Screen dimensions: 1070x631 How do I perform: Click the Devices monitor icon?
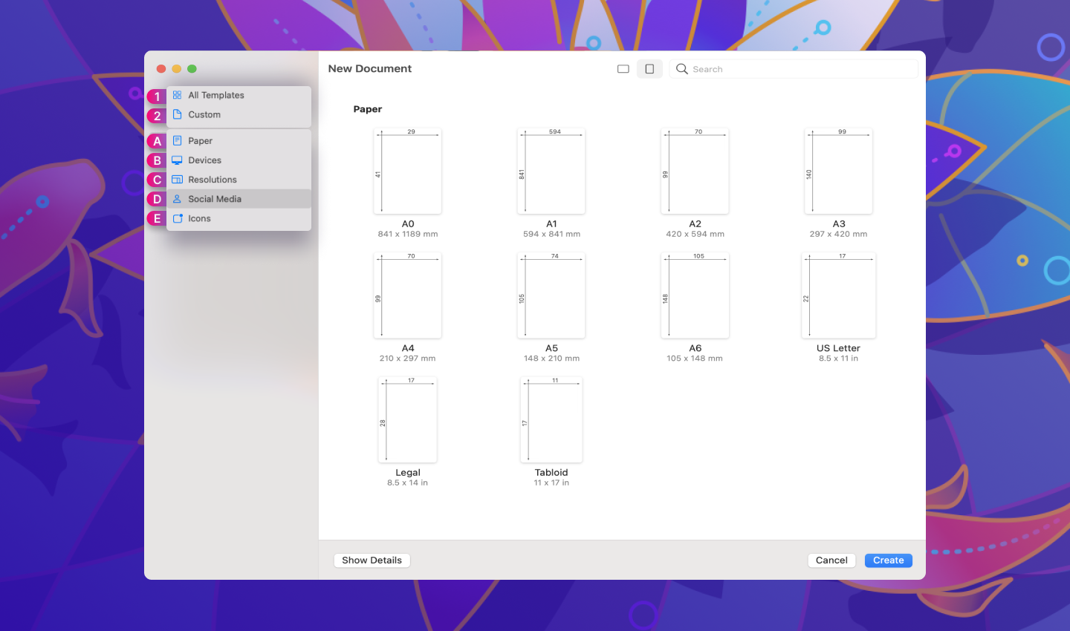177,160
